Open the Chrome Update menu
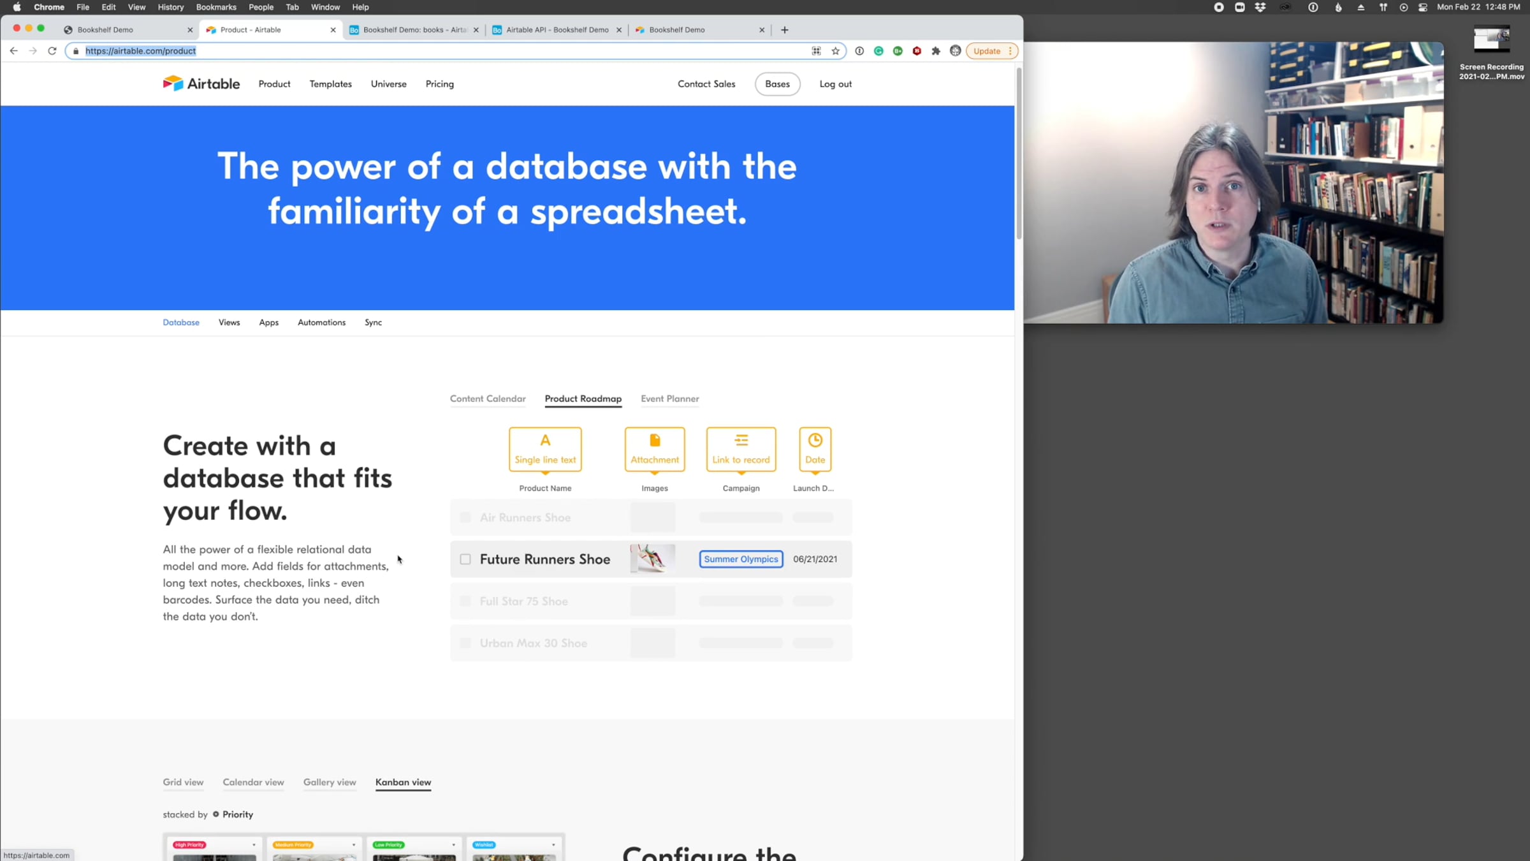1530x861 pixels. (x=991, y=51)
